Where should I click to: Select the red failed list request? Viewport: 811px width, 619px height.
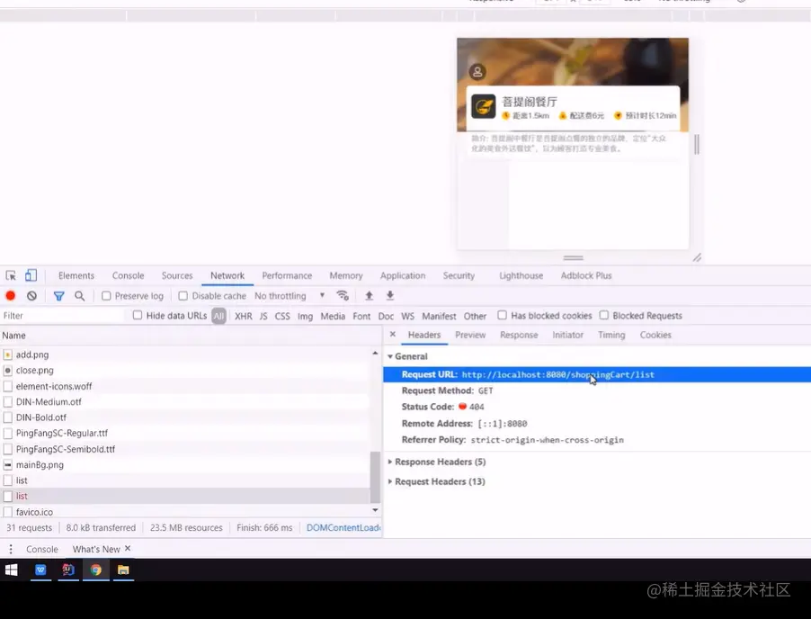185,496
